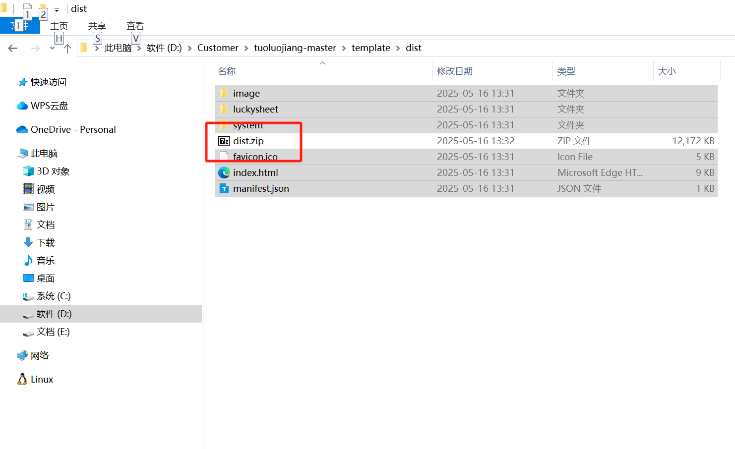This screenshot has width=735, height=449.
Task: Click the 音乐 music note icon
Action: tap(28, 260)
